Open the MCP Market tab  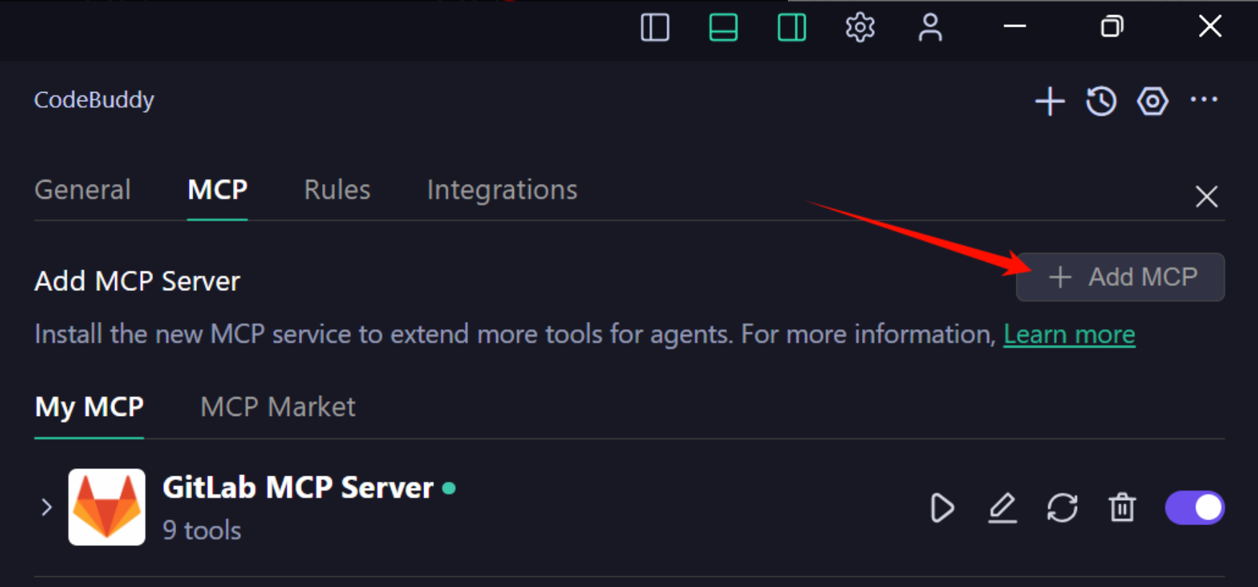(277, 407)
